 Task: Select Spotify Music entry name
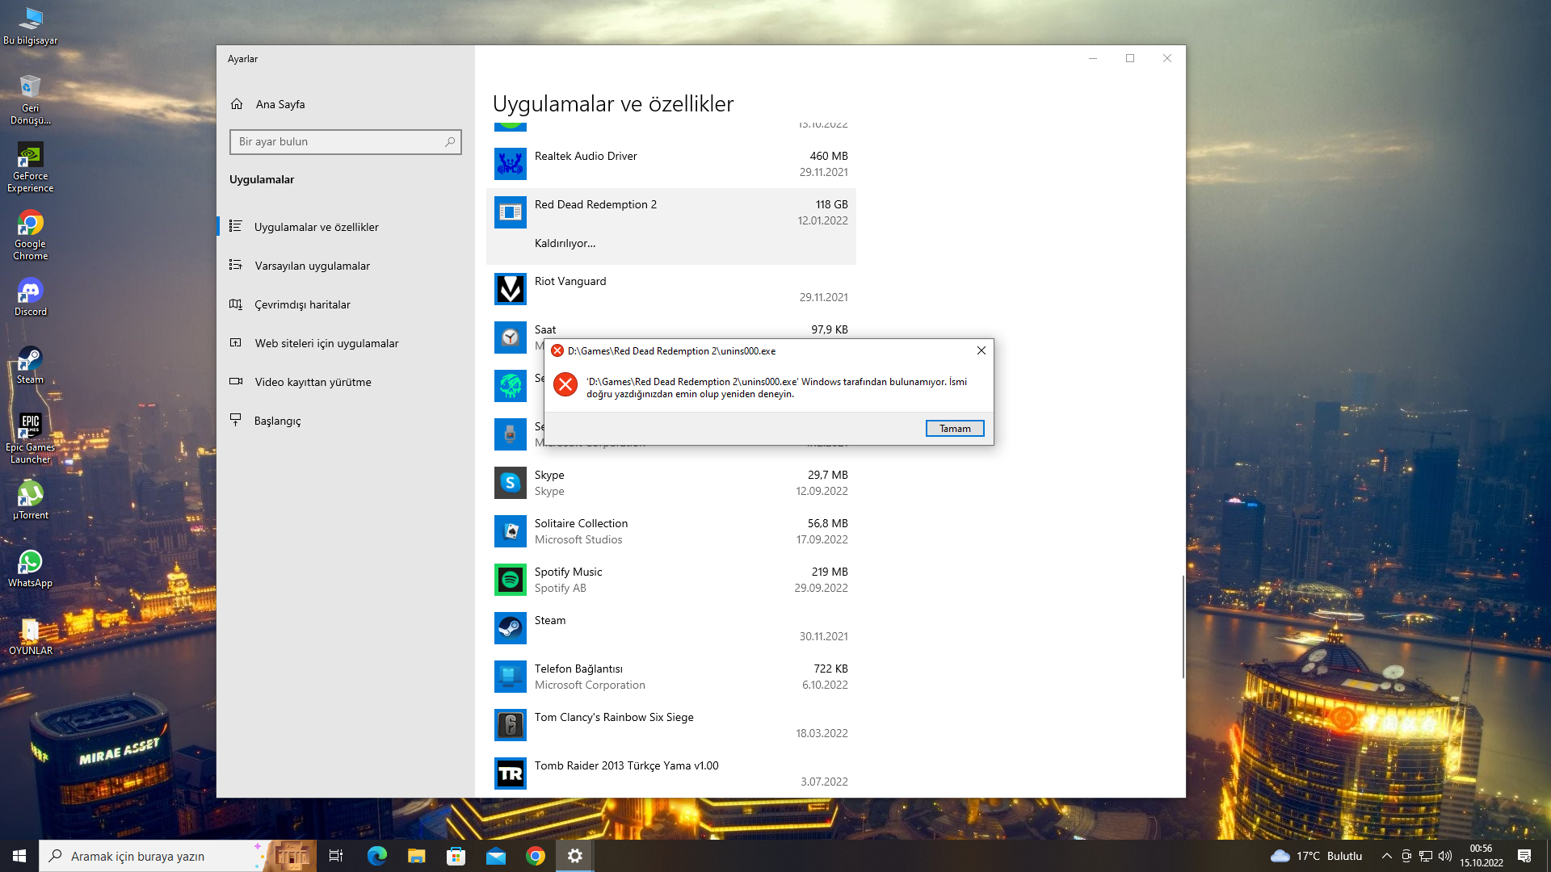click(568, 572)
